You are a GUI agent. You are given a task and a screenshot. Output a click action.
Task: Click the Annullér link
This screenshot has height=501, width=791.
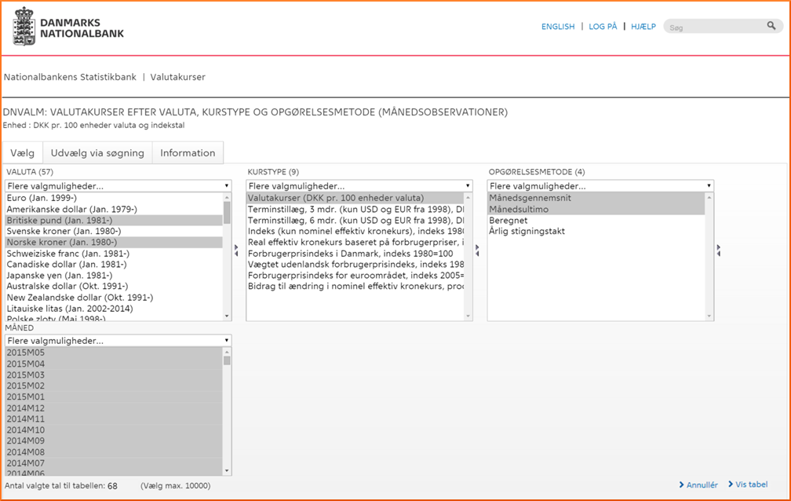702,485
